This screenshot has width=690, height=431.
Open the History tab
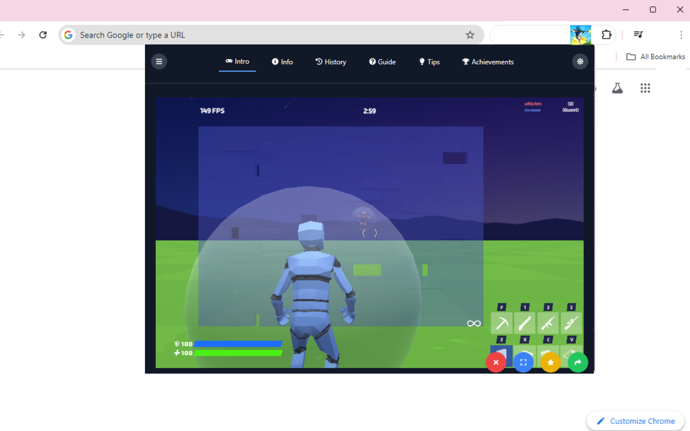click(x=331, y=62)
